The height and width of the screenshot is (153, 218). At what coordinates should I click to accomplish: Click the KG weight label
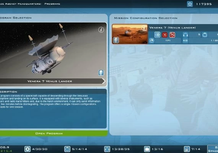(185, 41)
